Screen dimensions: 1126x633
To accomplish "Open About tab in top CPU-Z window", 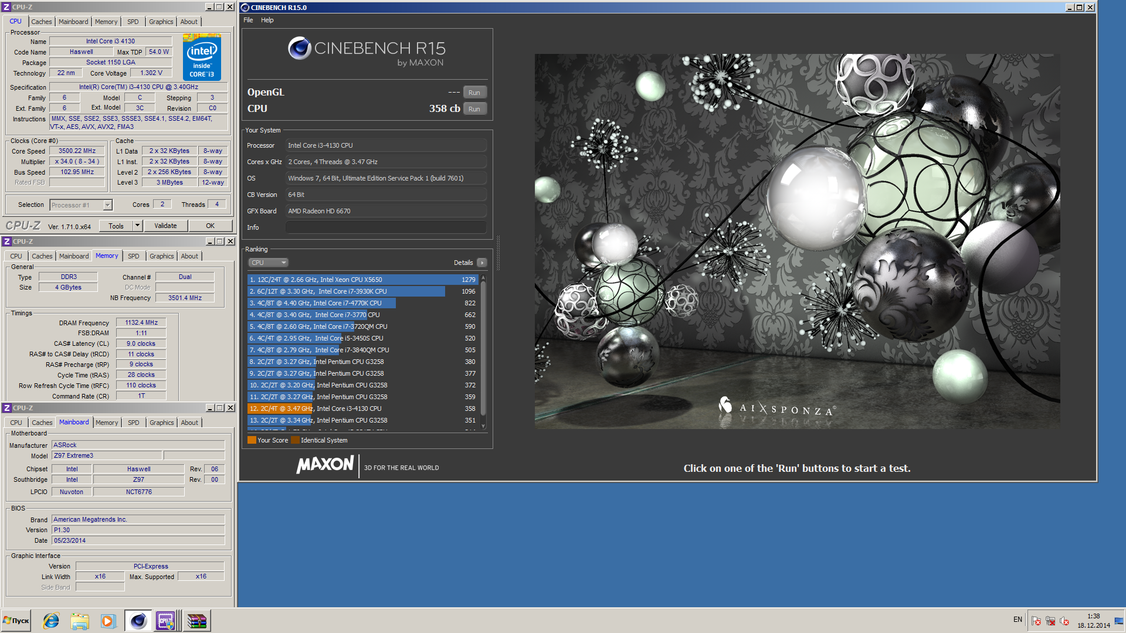I will [189, 22].
